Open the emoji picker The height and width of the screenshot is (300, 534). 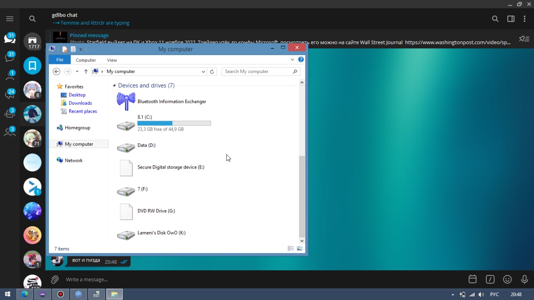(507, 279)
